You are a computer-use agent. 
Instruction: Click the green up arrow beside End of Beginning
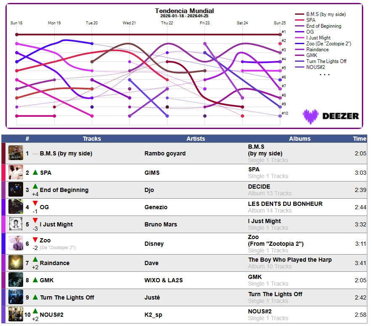(x=35, y=186)
